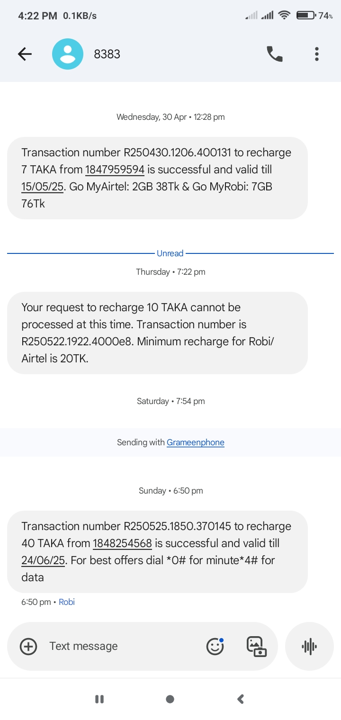Screen dimensions: 341x720
Task: Select the 10 TAKA failed recharge message
Action: pos(157,333)
